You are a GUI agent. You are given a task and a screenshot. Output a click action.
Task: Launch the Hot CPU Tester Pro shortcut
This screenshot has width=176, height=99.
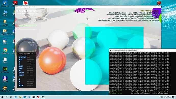(5, 89)
